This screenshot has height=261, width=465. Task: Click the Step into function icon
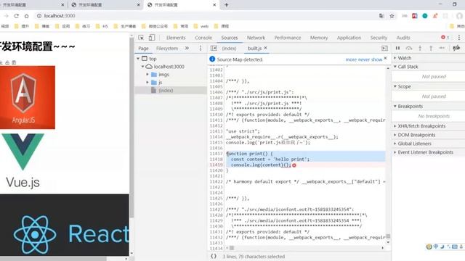420,48
